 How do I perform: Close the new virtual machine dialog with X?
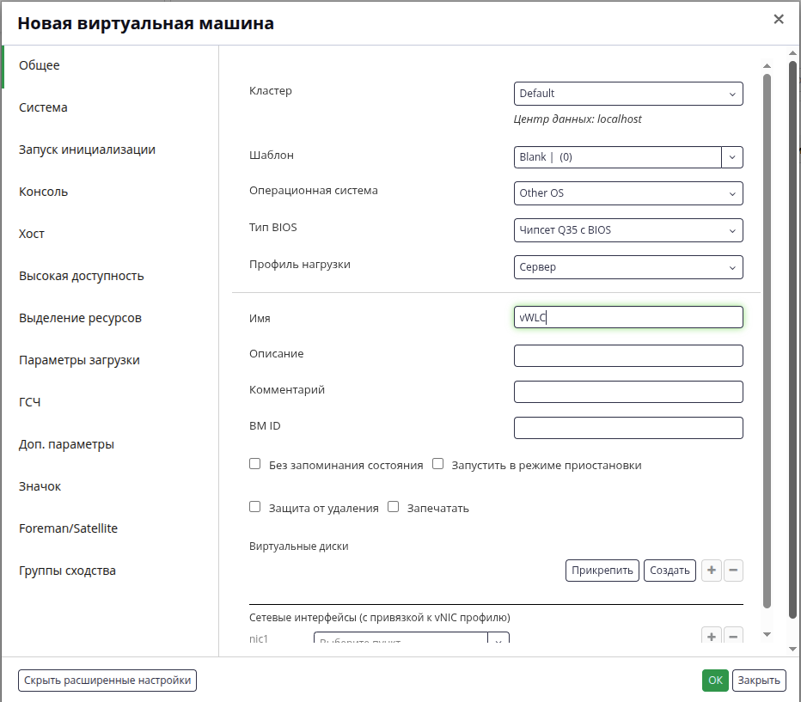[779, 20]
